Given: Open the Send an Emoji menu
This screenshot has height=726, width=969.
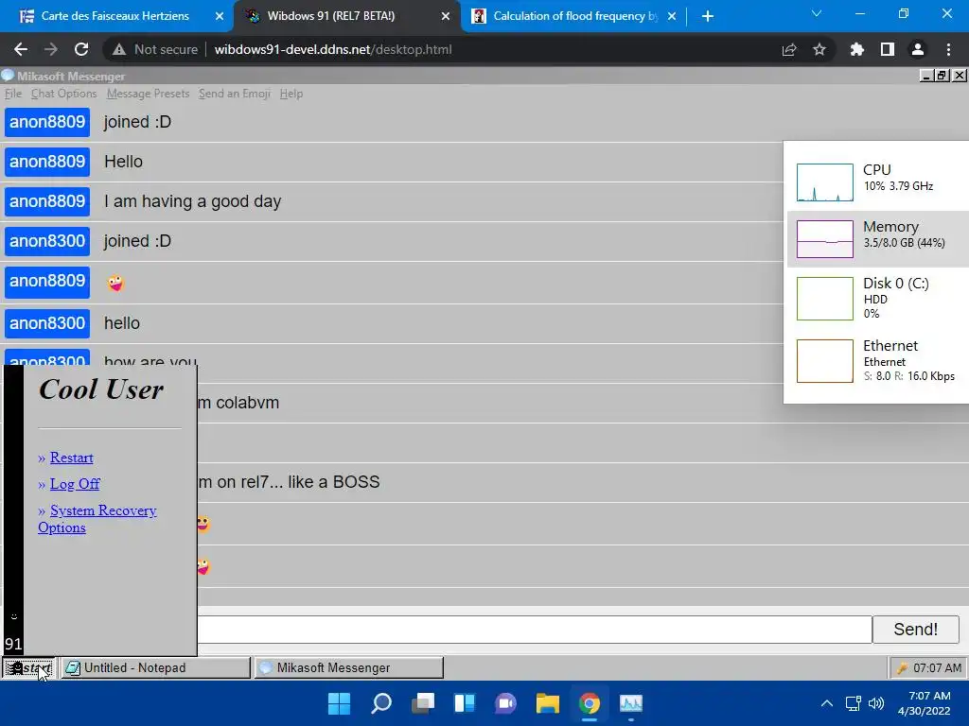Looking at the screenshot, I should (235, 94).
